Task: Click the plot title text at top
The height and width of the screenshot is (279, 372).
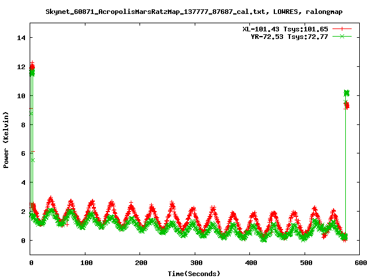Action: click(194, 12)
